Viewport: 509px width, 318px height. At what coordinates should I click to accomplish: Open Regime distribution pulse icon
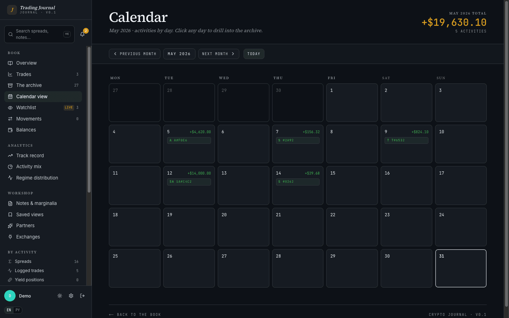[x=10, y=178]
